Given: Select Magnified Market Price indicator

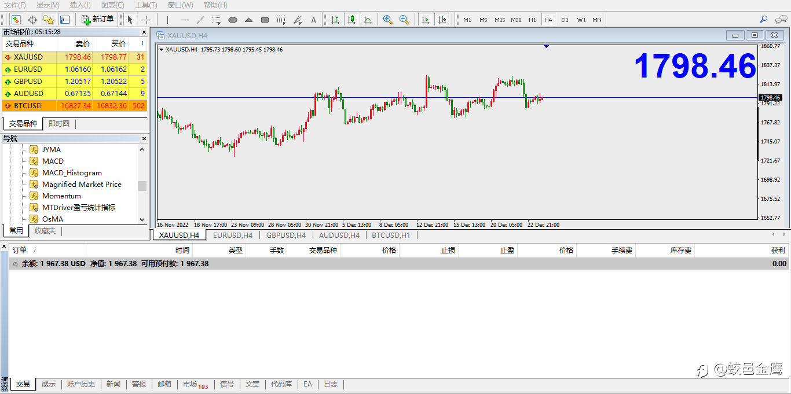Looking at the screenshot, I should point(82,185).
